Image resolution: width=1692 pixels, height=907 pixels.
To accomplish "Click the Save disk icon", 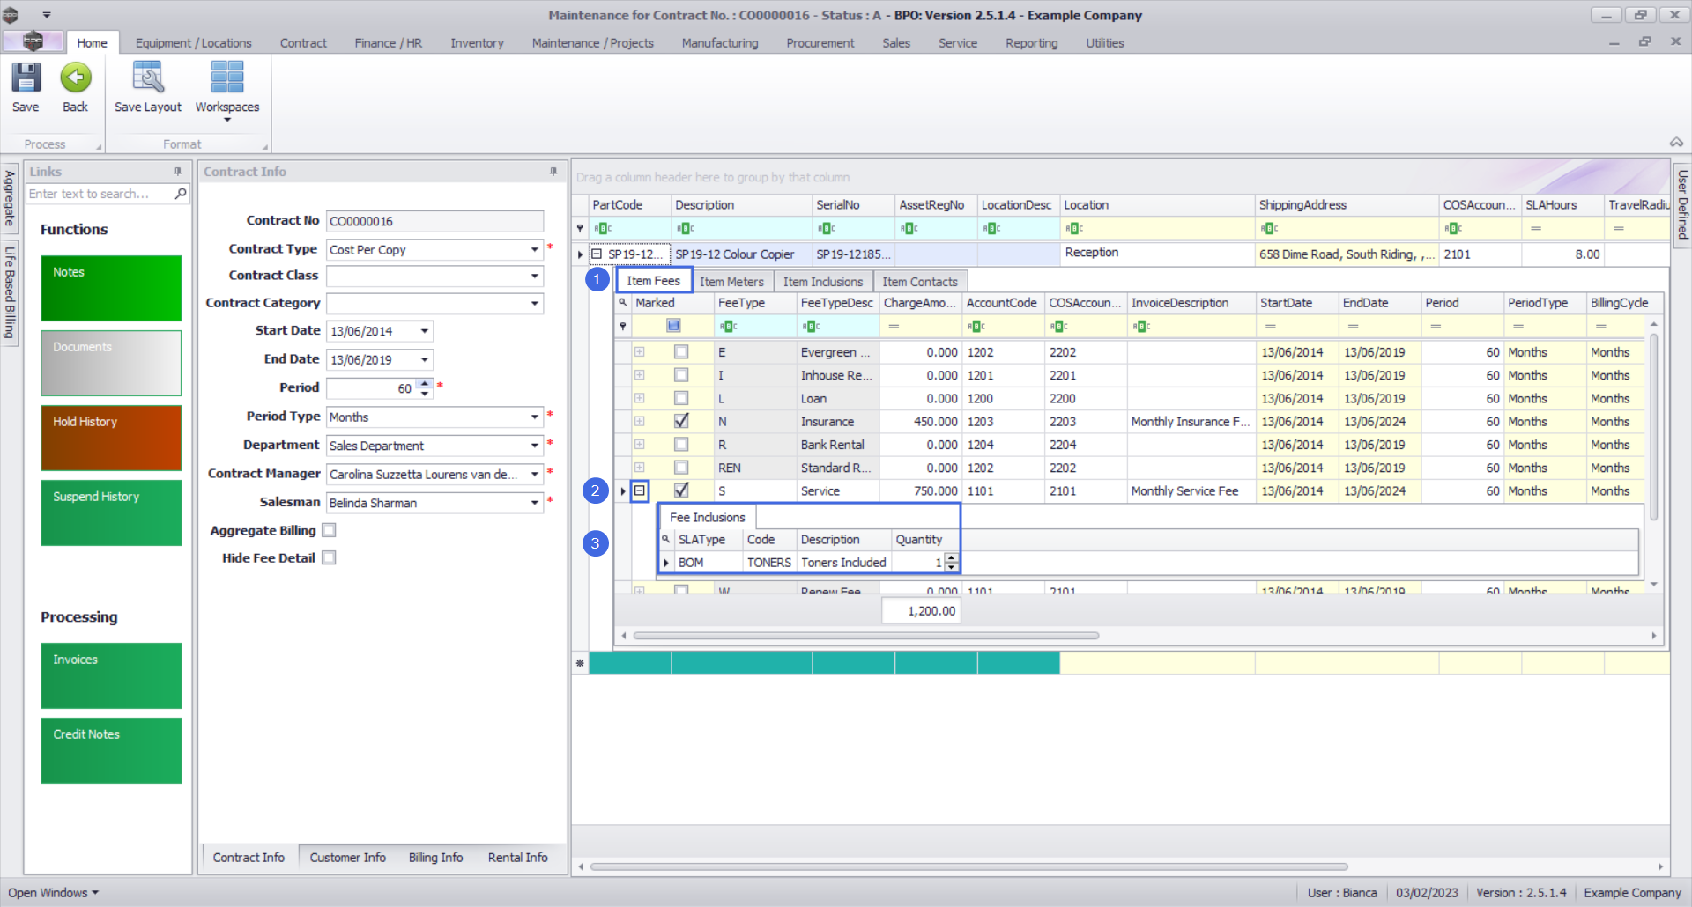I will (x=26, y=78).
